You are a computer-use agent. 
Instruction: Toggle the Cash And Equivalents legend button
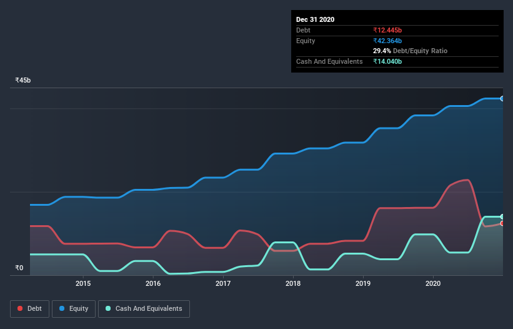point(144,309)
